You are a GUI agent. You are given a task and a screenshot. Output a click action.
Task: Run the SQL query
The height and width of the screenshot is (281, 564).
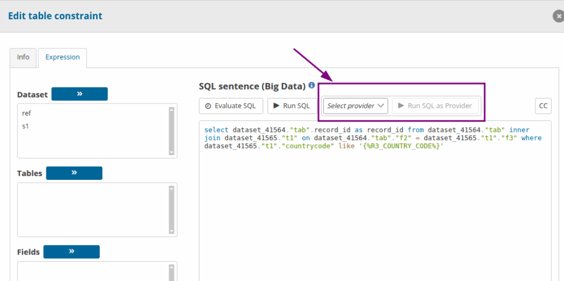coord(292,106)
